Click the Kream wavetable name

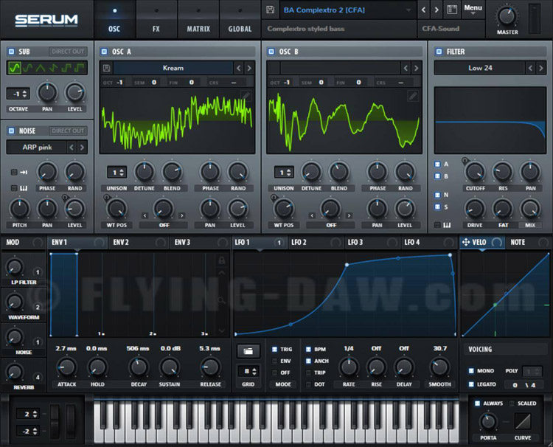(x=173, y=68)
